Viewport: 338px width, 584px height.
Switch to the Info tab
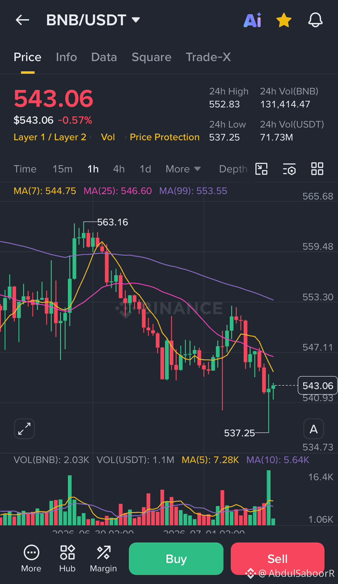click(66, 57)
